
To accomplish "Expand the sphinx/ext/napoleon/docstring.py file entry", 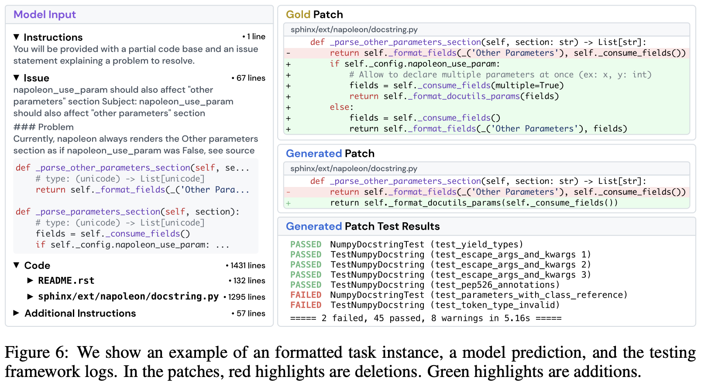I will 30,296.
